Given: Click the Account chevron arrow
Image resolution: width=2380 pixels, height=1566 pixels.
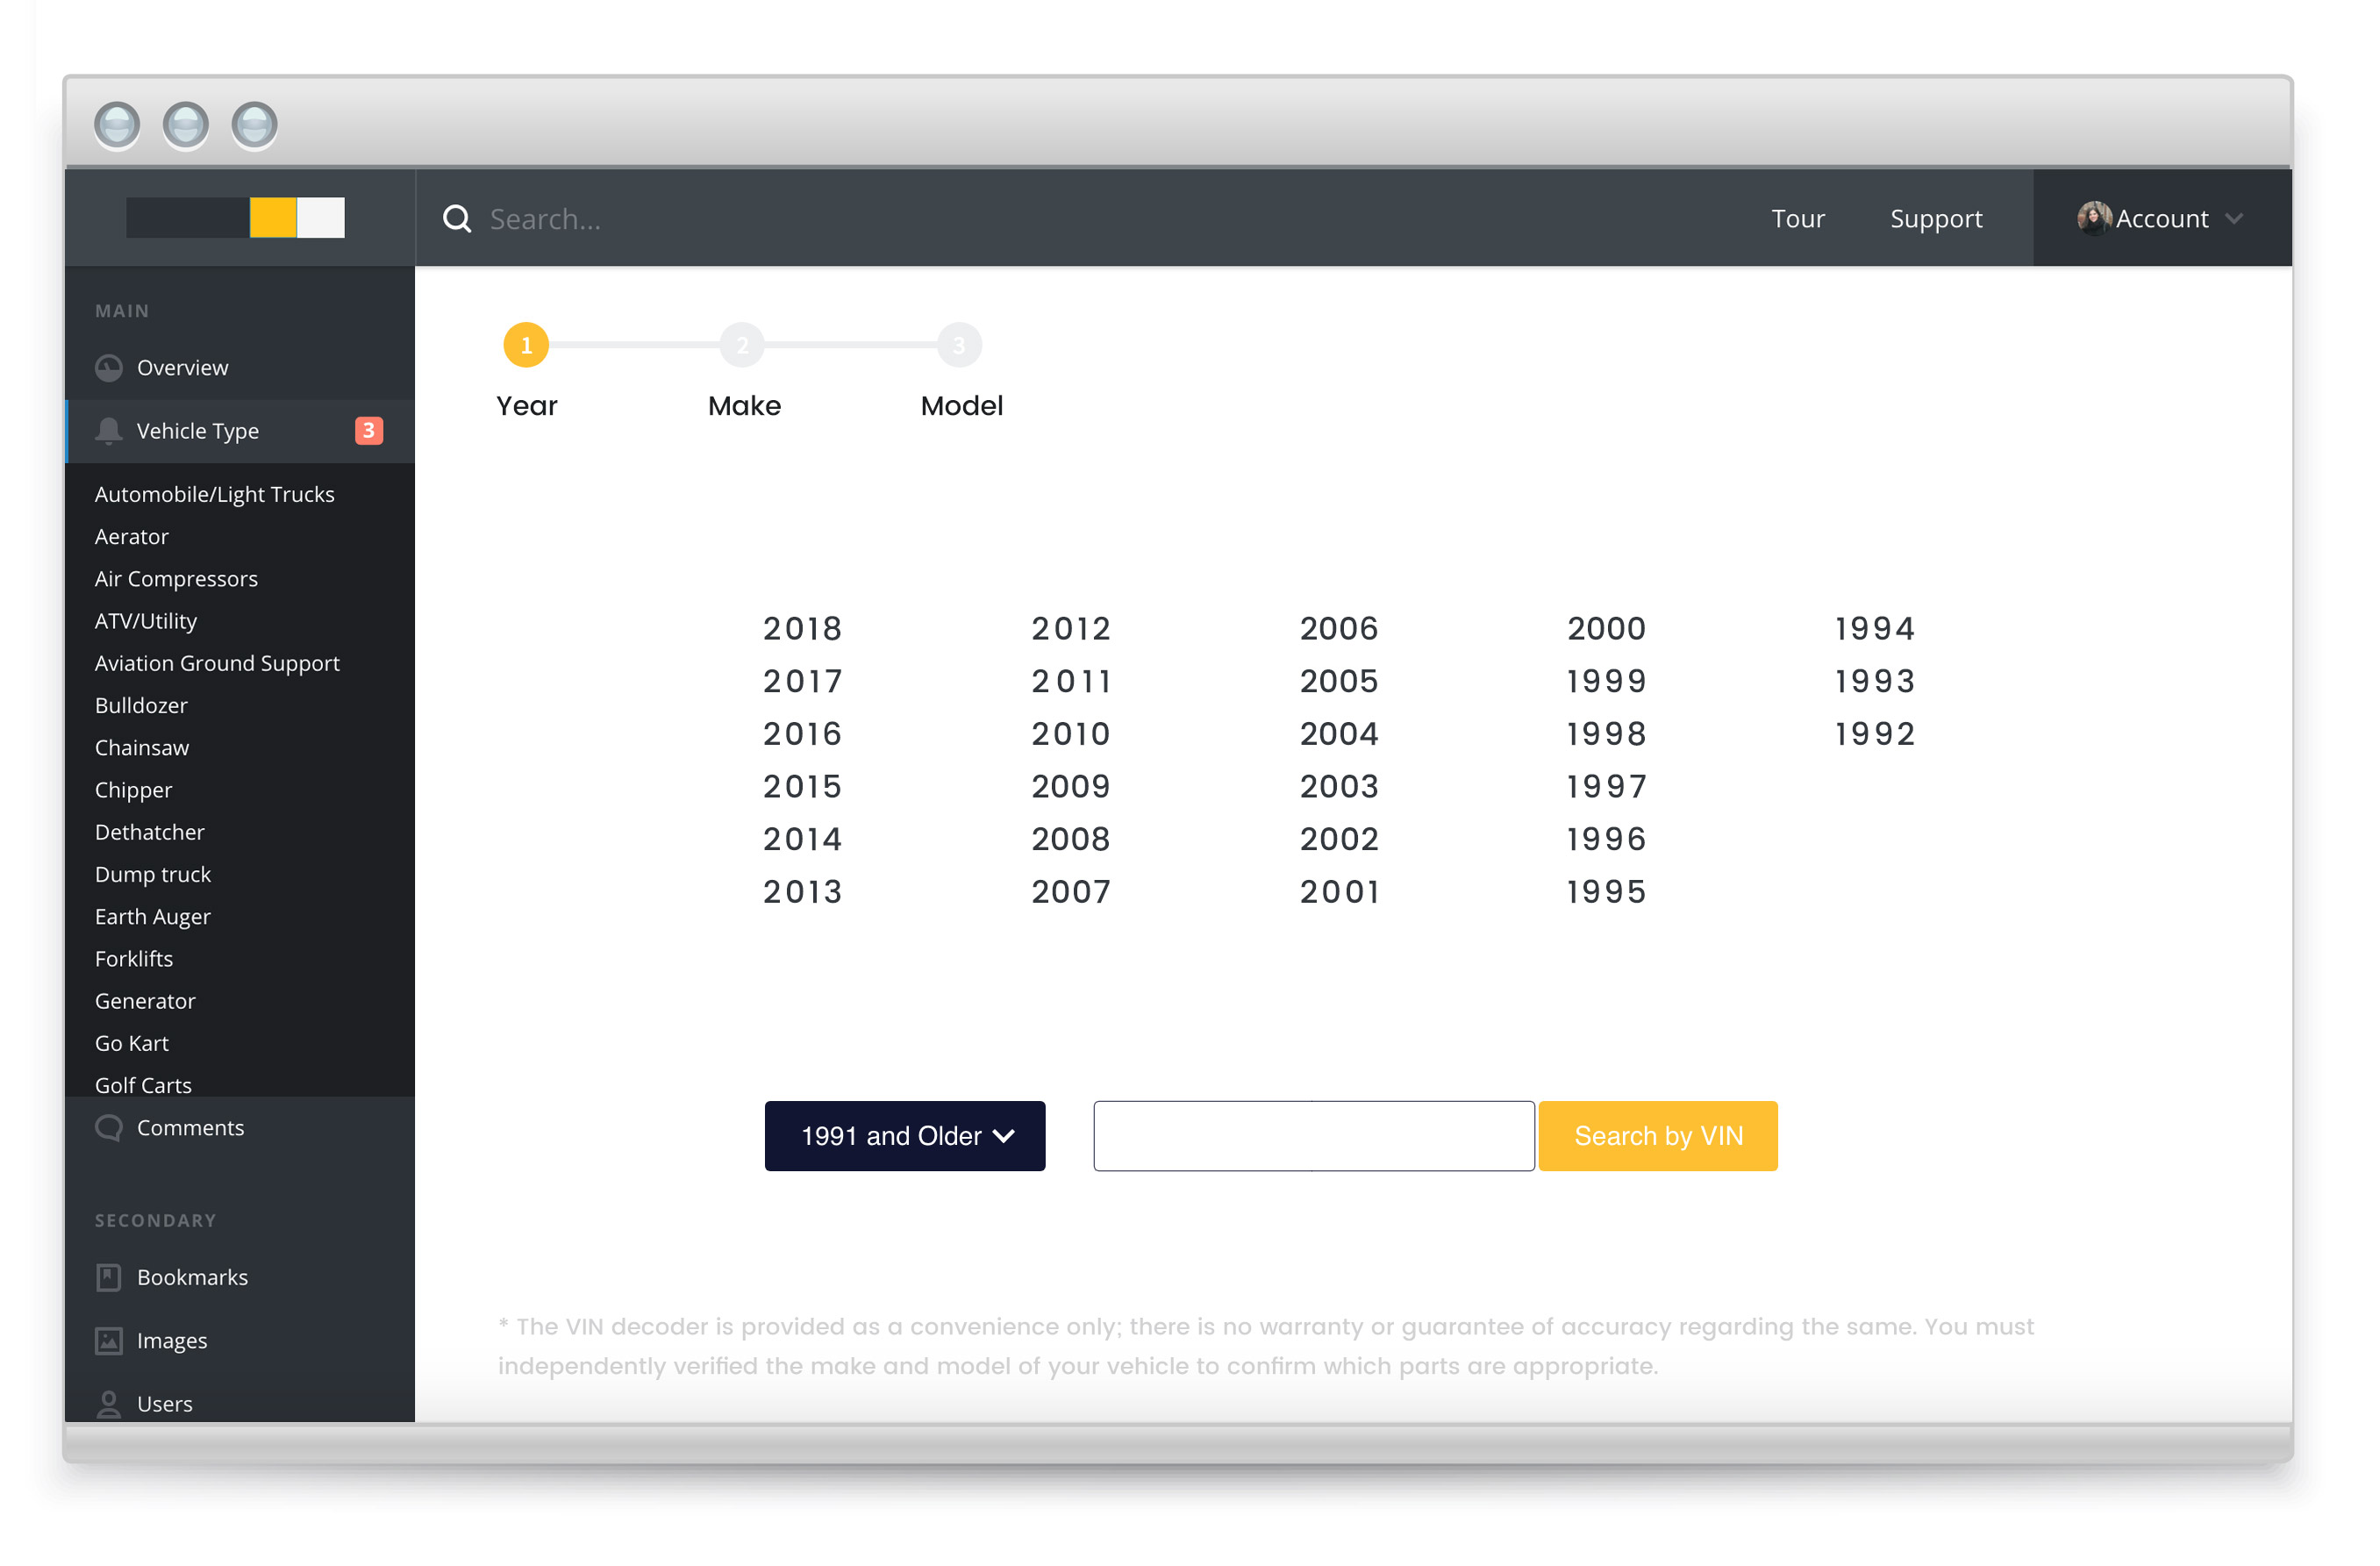Looking at the screenshot, I should [x=2239, y=218].
